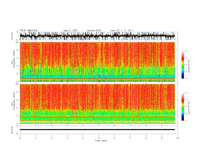Select the date text "Aug.17, 2021"
200x155 pixels.
70,30
